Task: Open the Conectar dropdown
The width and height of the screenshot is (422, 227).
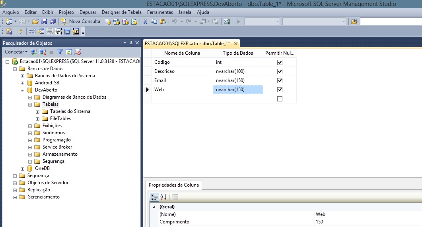Action: click(x=16, y=52)
